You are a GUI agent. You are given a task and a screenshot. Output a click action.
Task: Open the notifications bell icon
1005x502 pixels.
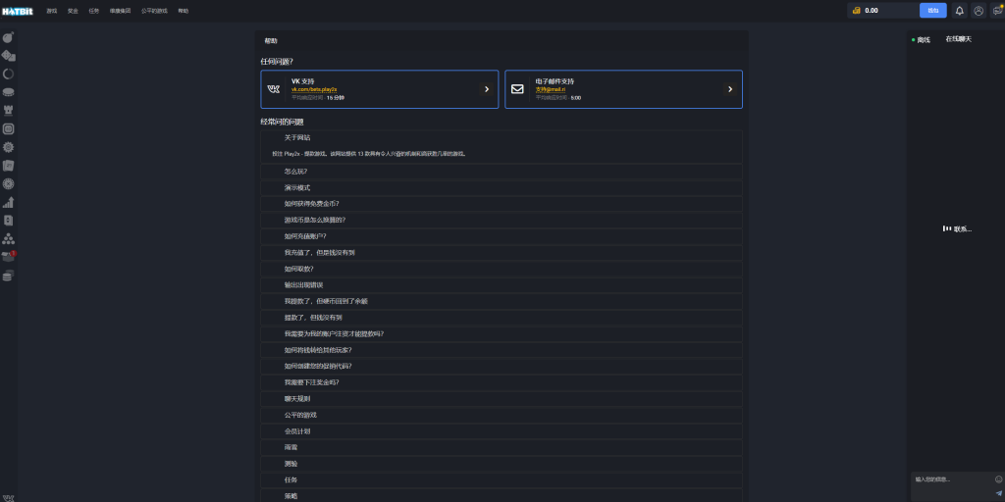pos(960,10)
